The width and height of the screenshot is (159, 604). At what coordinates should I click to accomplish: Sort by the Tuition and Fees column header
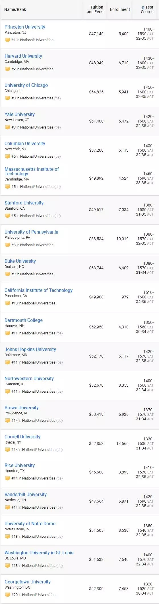95,9
